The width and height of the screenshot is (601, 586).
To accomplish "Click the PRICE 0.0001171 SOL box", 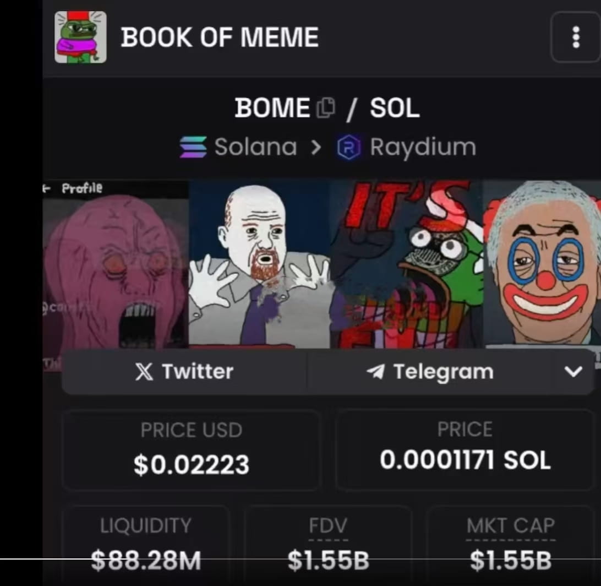I will coord(465,449).
